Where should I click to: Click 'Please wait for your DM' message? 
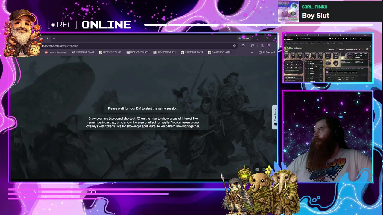pyautogui.click(x=143, y=108)
